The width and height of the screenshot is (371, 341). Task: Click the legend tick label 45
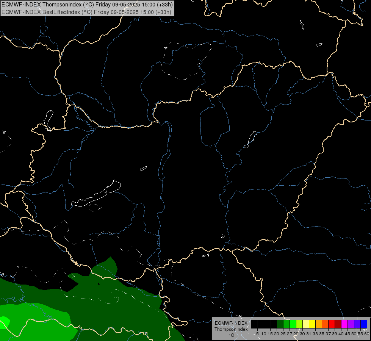(x=348, y=334)
